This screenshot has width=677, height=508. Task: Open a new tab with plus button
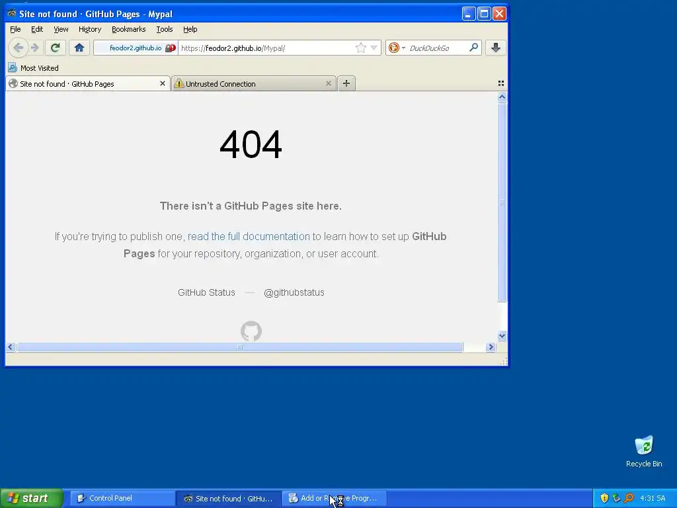click(x=346, y=83)
